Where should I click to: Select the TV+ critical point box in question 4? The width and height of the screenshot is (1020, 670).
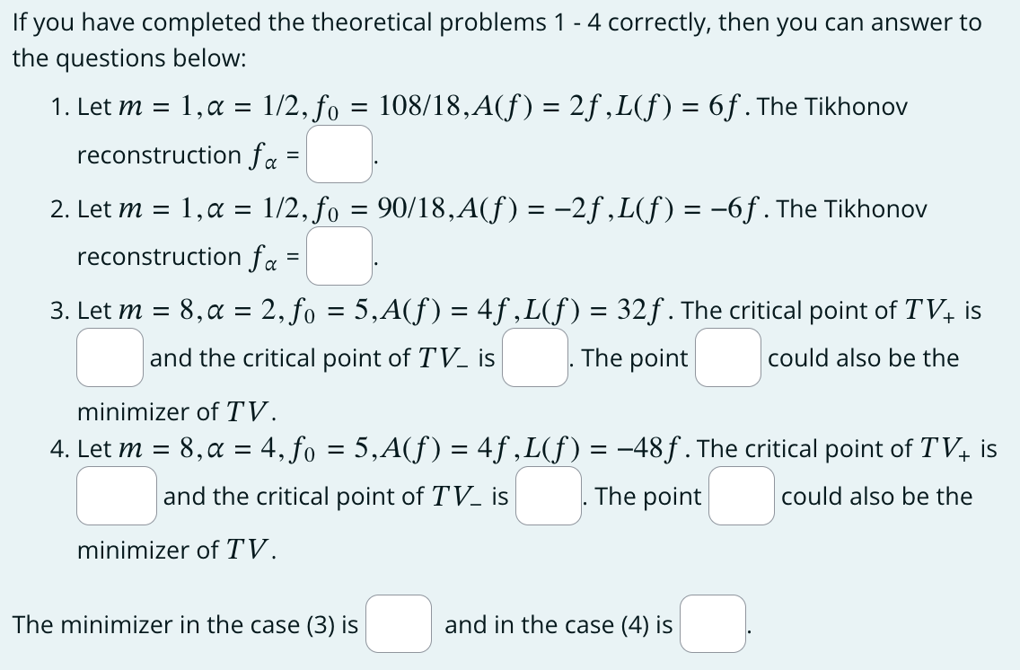pyautogui.click(x=116, y=495)
